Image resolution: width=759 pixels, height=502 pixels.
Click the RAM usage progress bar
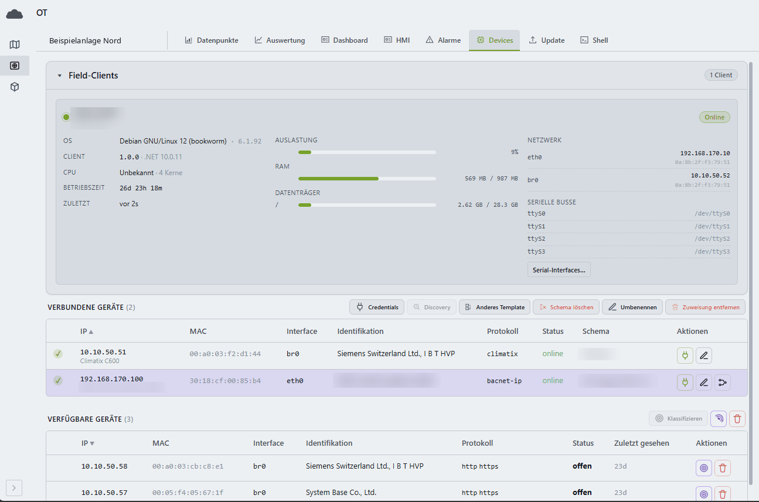367,179
